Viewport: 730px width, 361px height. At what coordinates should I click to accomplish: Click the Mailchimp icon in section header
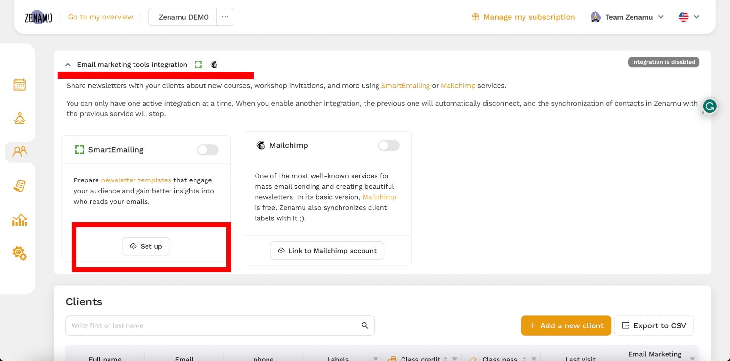(x=214, y=64)
